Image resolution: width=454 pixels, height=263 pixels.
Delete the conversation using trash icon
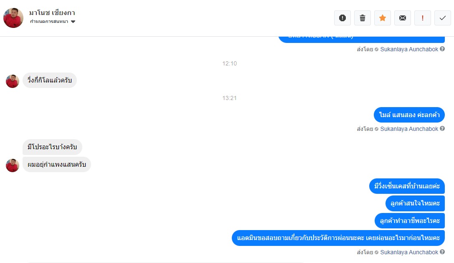362,18
